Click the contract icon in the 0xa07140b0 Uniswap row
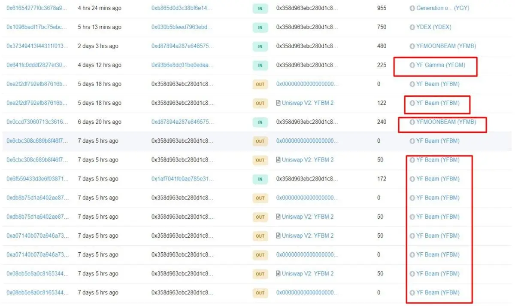 point(278,236)
